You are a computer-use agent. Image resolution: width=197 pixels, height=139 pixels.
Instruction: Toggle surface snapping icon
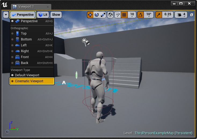pyautogui.click(x=118, y=15)
